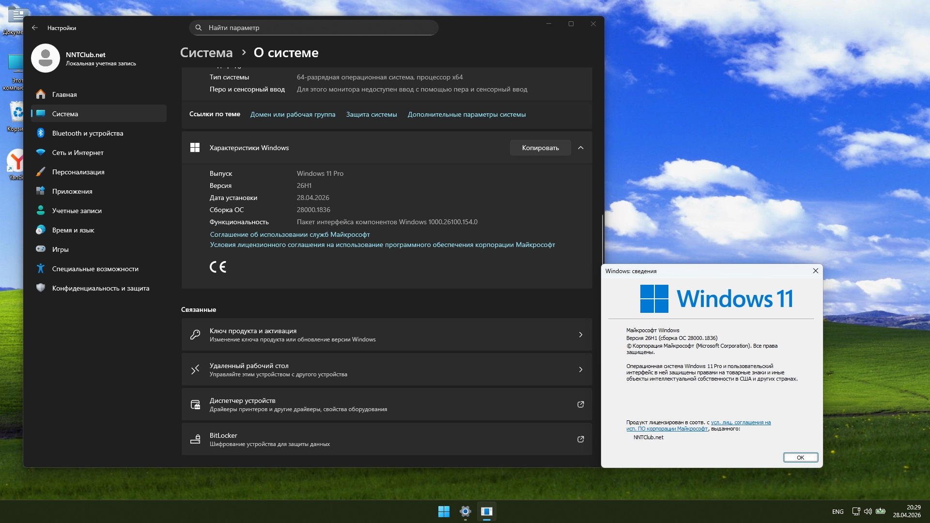
Task: Open Специальные возможности page
Action: tap(95, 269)
